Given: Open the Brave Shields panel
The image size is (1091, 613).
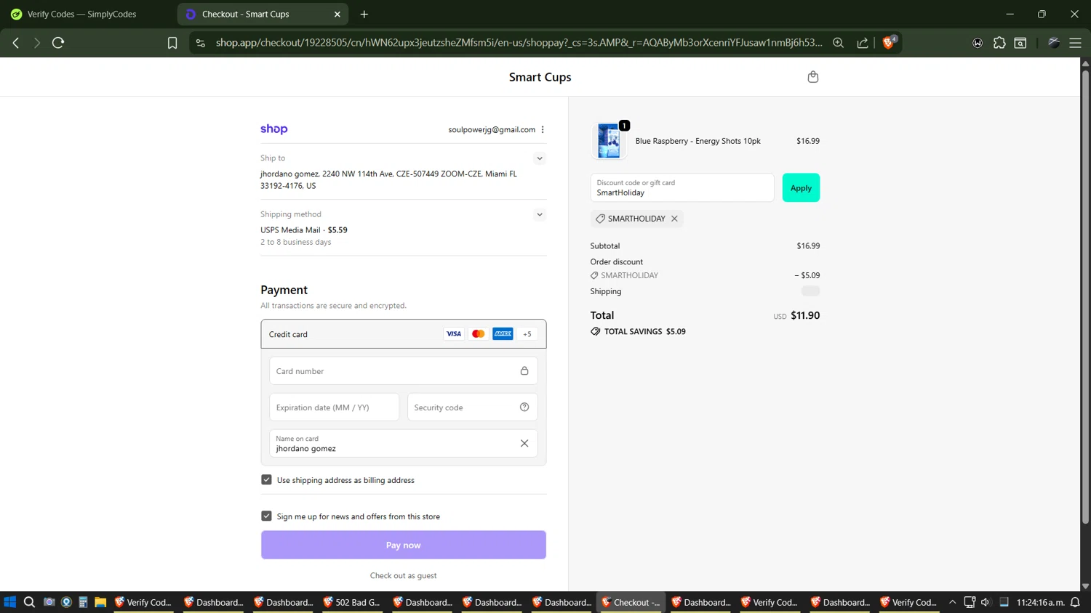Looking at the screenshot, I should [889, 43].
